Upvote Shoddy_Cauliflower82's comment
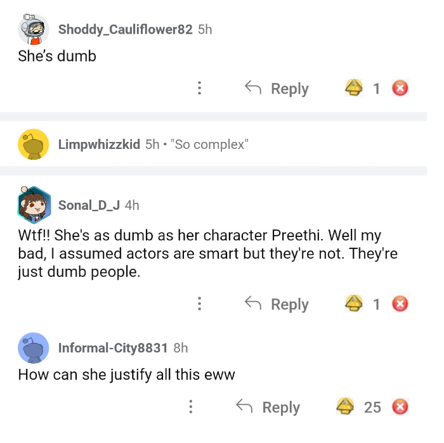 [x=353, y=88]
